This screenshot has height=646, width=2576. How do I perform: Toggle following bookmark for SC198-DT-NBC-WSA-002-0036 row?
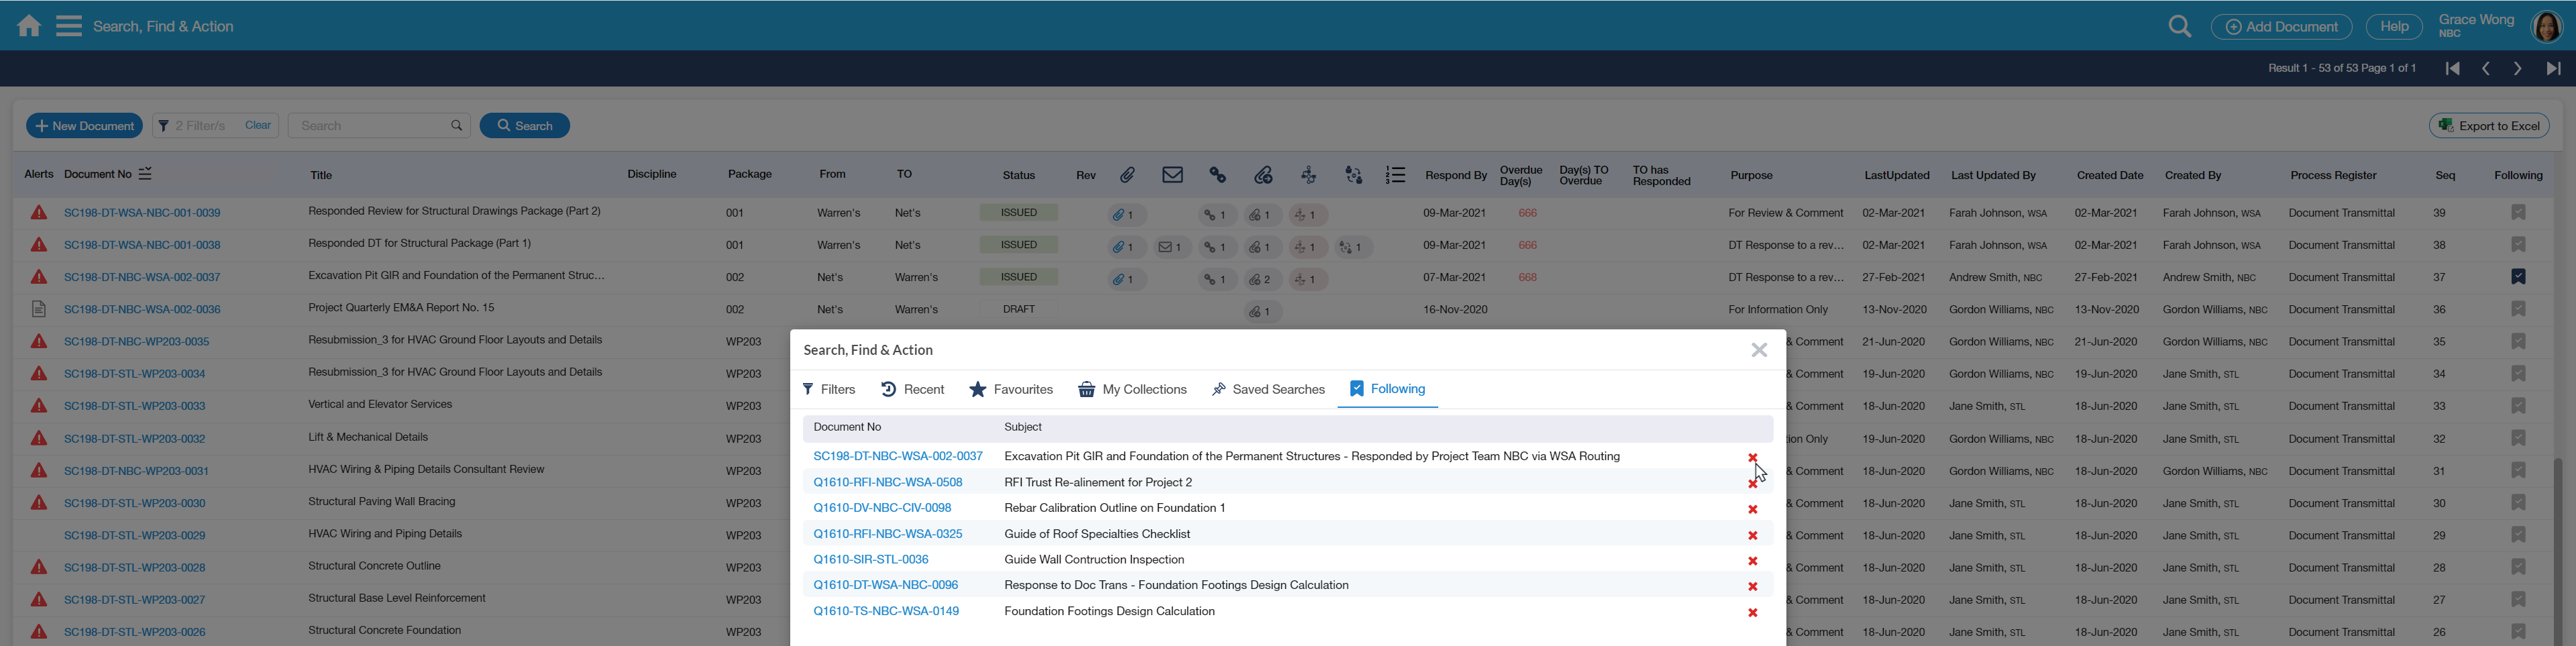click(x=2518, y=309)
